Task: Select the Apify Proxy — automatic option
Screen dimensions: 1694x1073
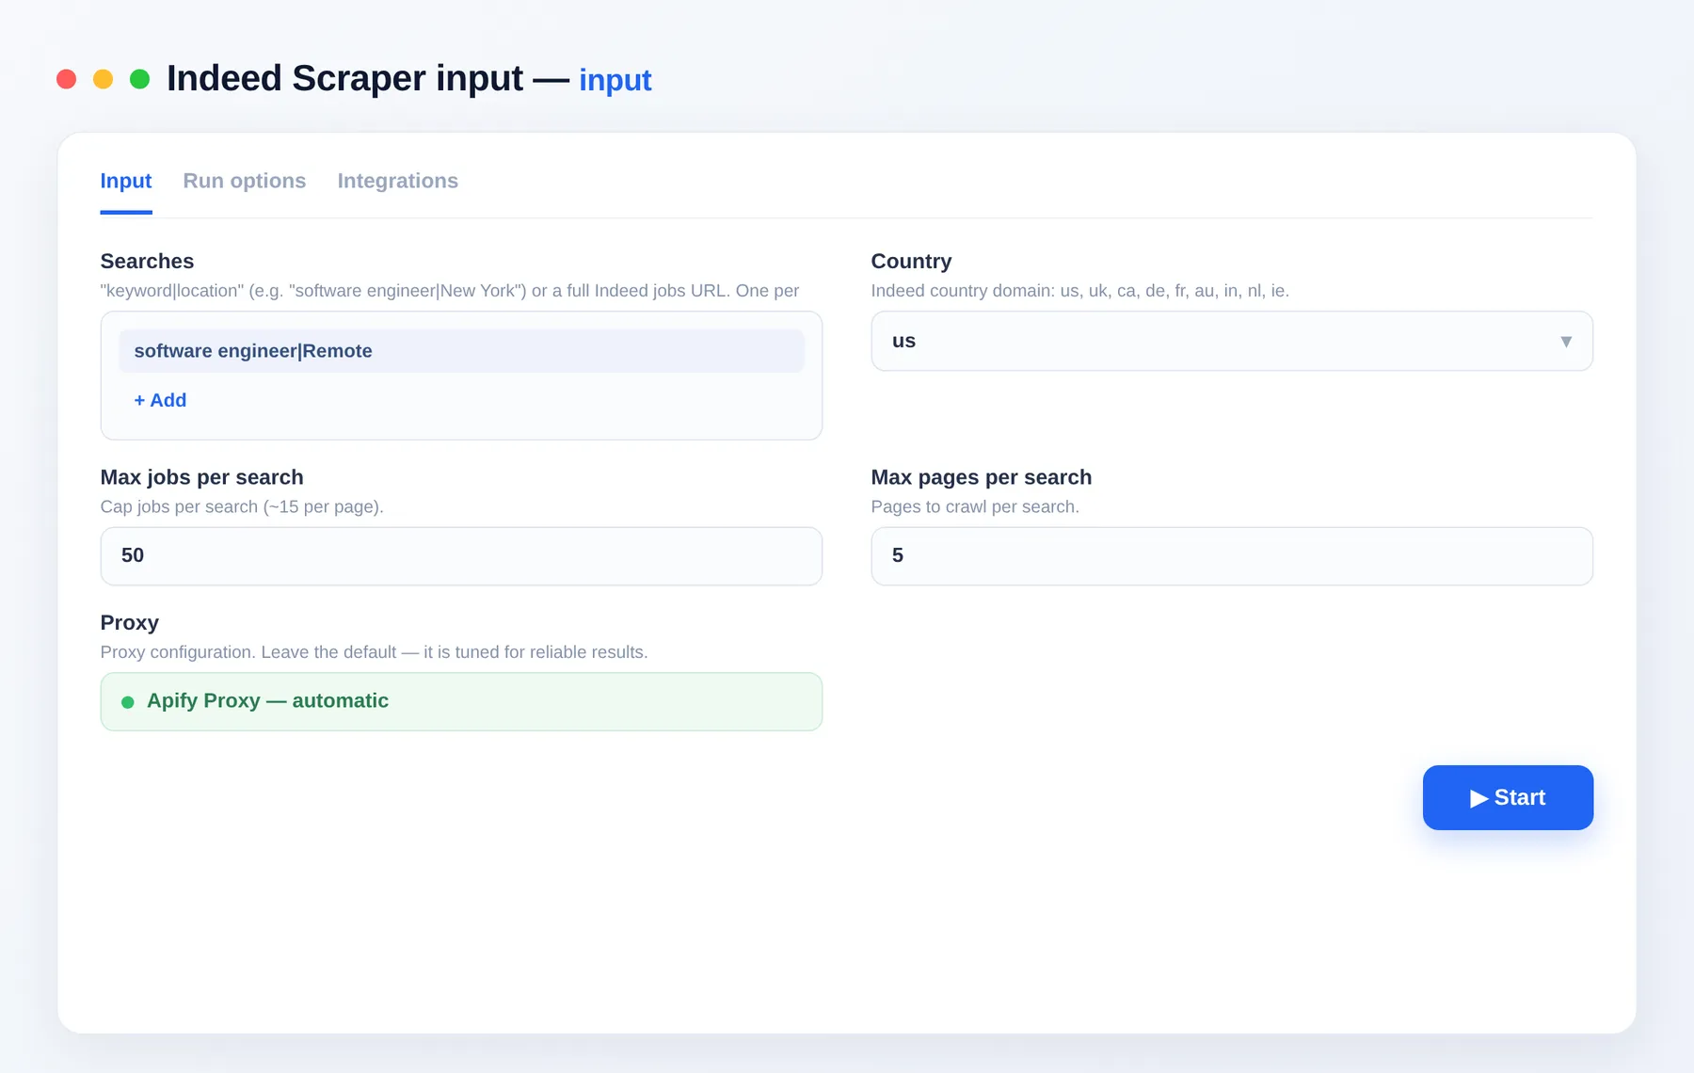Action: tap(461, 701)
